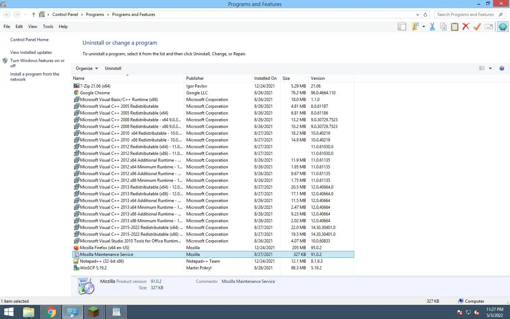Click the Cut scissors icon in the toolbar
The image size is (510, 319).
432,27
